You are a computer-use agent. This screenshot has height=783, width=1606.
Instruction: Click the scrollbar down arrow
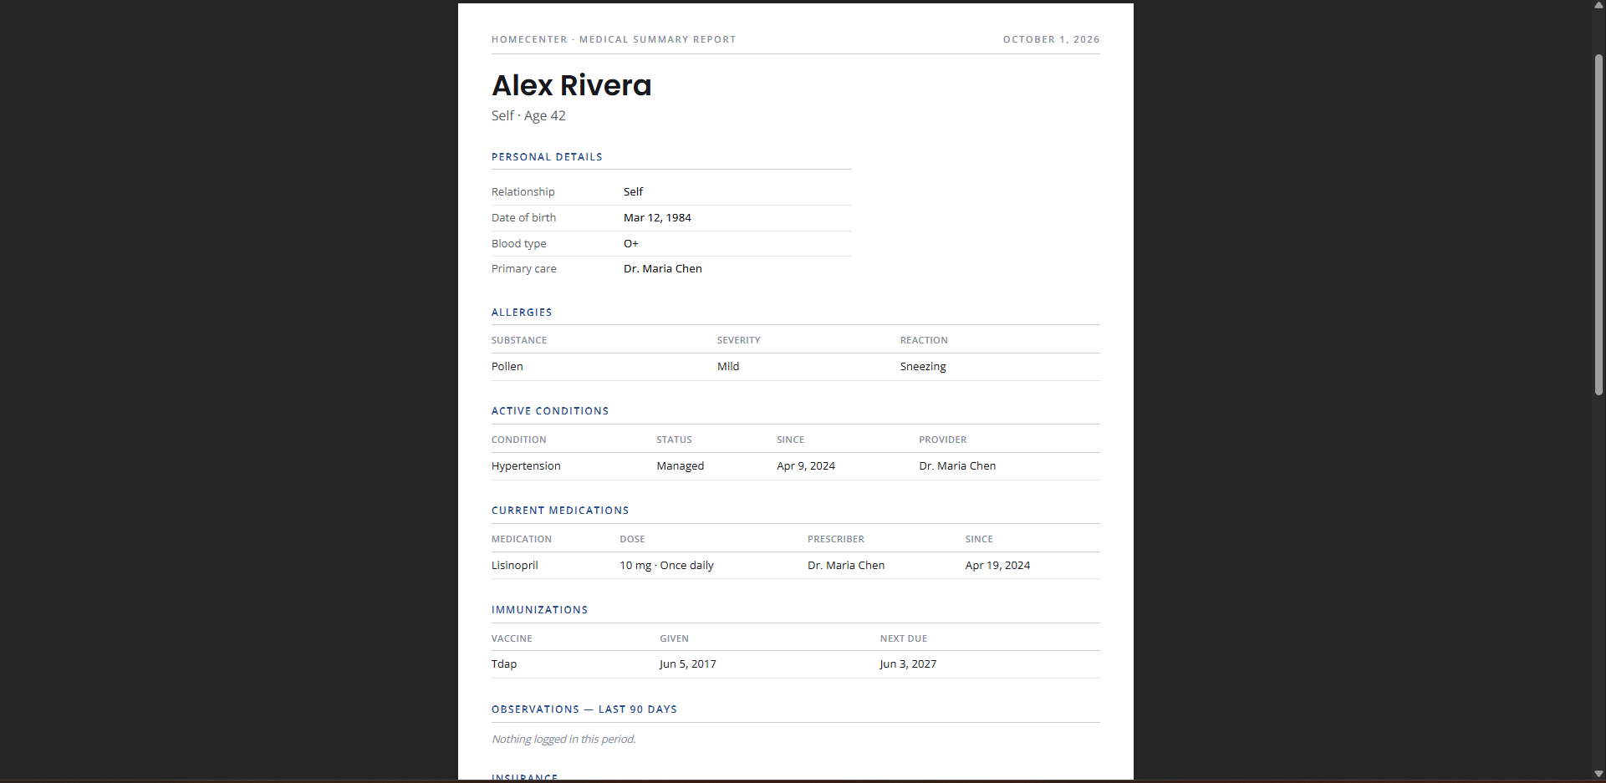click(1598, 774)
